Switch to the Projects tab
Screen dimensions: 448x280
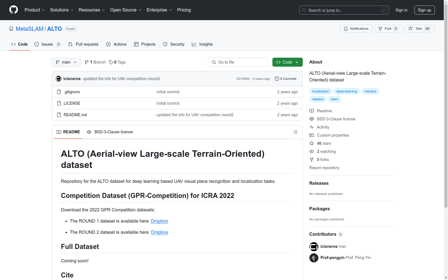[145, 44]
